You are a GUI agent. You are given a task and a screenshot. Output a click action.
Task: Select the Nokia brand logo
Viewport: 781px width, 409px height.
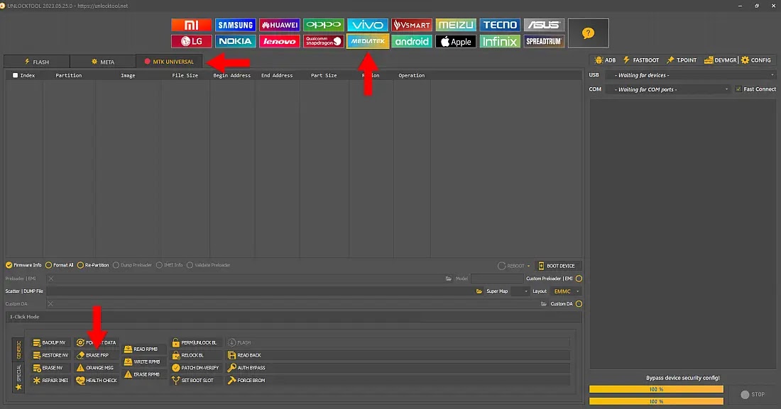pyautogui.click(x=236, y=41)
